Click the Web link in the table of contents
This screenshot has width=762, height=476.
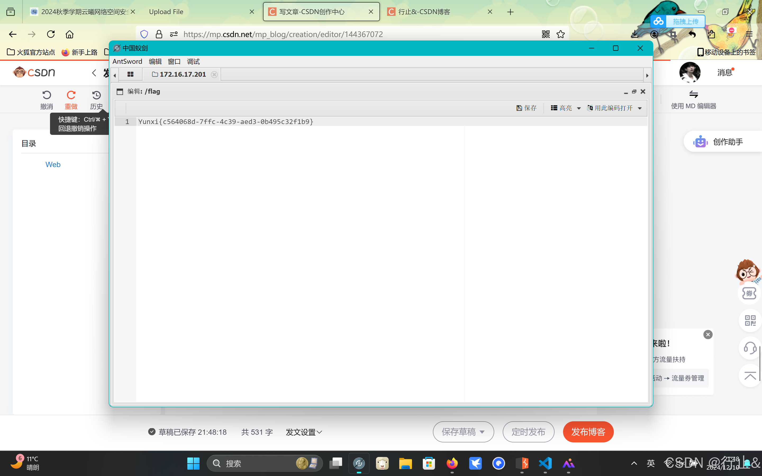click(x=53, y=165)
